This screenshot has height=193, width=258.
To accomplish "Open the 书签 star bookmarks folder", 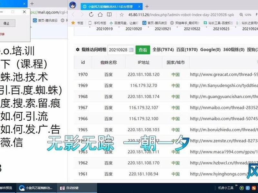I will [x=77, y=23].
